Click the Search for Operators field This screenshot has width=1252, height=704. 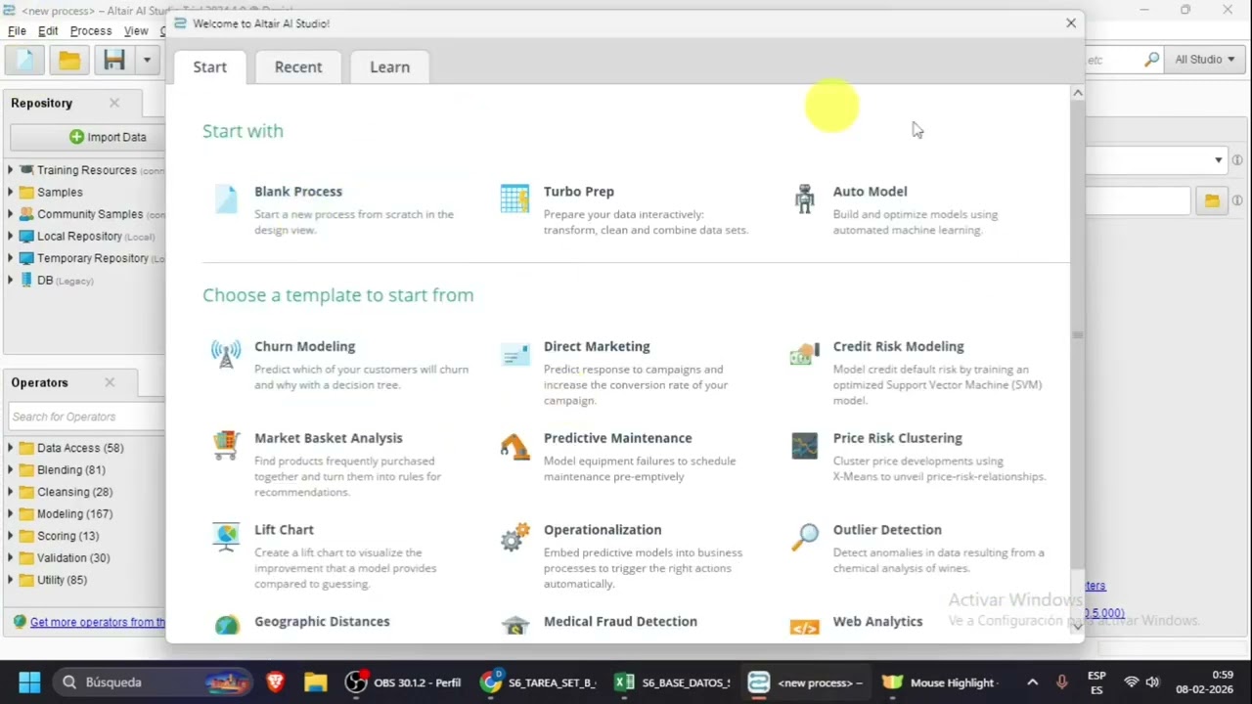pos(86,417)
